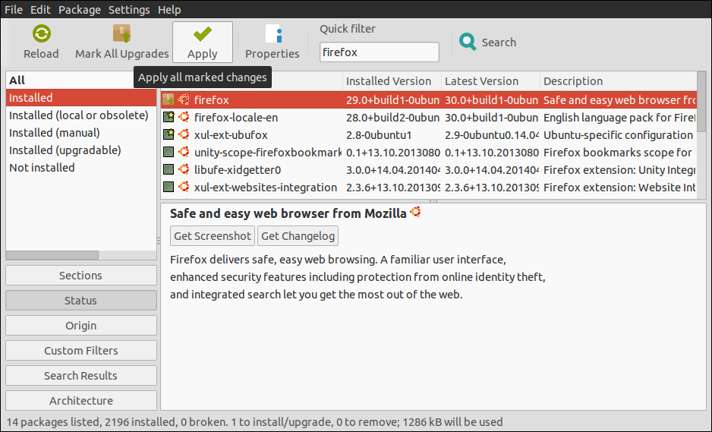The image size is (712, 432).
Task: Click the Ubuntu logo beside xul-ext-ubufox
Action: coord(184,134)
